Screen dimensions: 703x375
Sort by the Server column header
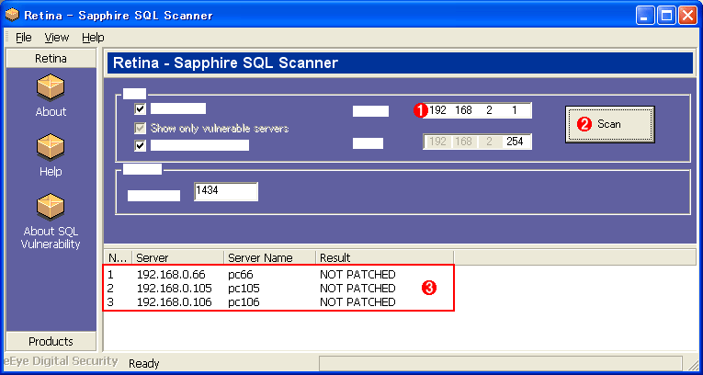177,257
